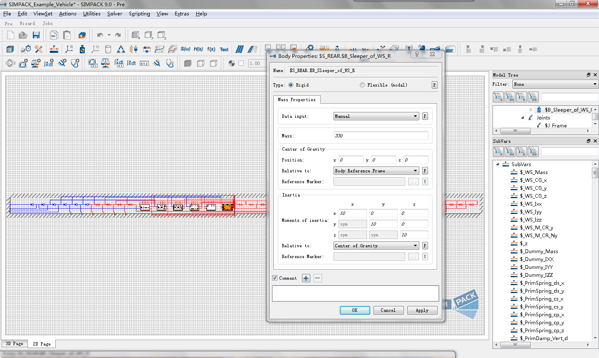Click the Ixx moment of inertia field

[x=353, y=213]
